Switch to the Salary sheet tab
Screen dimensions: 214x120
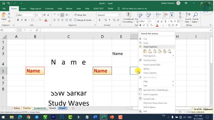[17, 108]
